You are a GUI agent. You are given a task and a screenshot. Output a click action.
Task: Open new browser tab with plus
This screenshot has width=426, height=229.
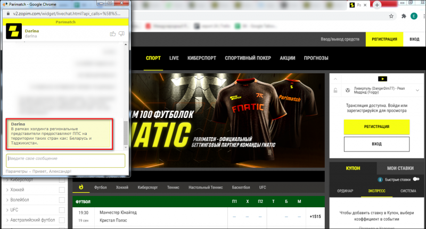[x=377, y=5]
